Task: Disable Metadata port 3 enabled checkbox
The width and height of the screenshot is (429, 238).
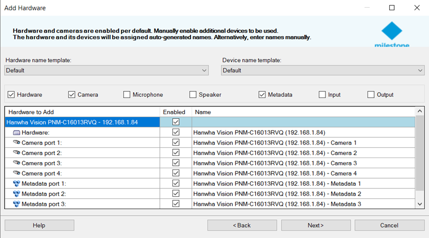Action: pos(176,204)
